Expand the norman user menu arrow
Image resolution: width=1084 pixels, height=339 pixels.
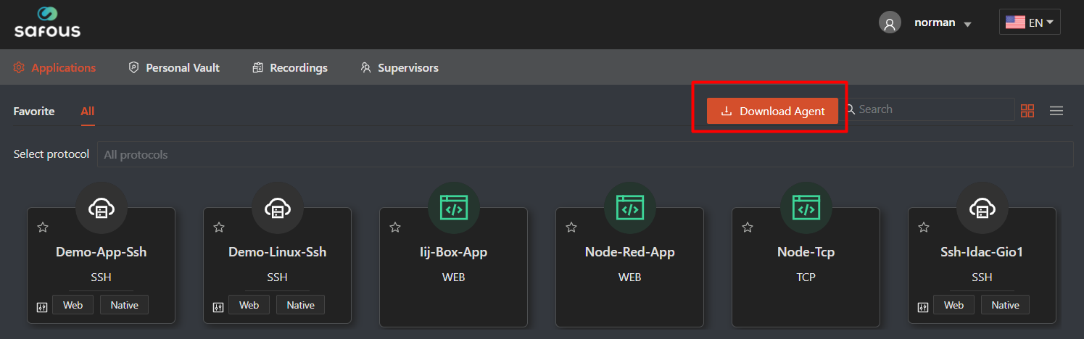[967, 24]
